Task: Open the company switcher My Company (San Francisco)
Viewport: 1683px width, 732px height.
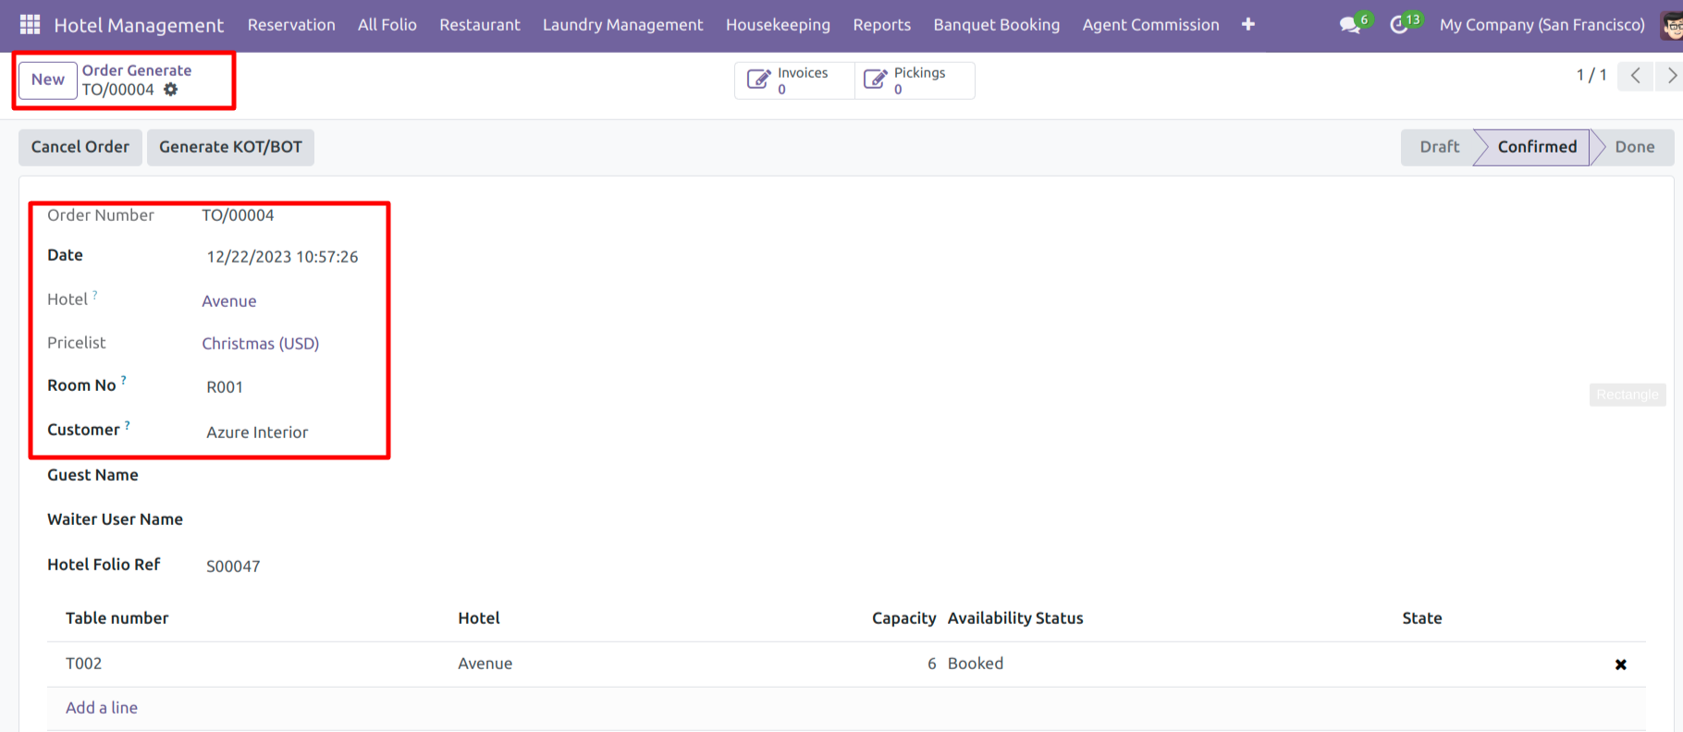Action: tap(1542, 25)
